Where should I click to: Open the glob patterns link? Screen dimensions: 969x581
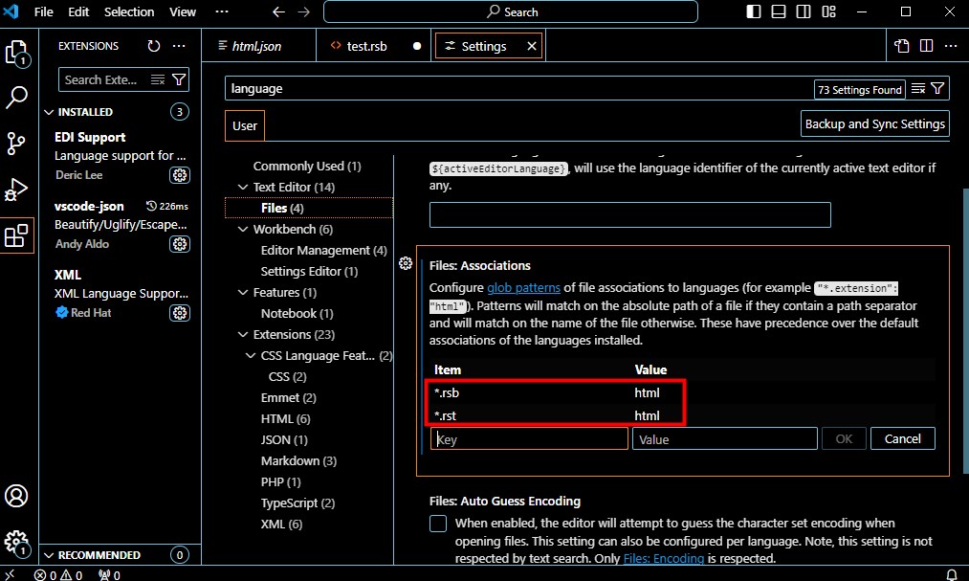click(x=523, y=288)
